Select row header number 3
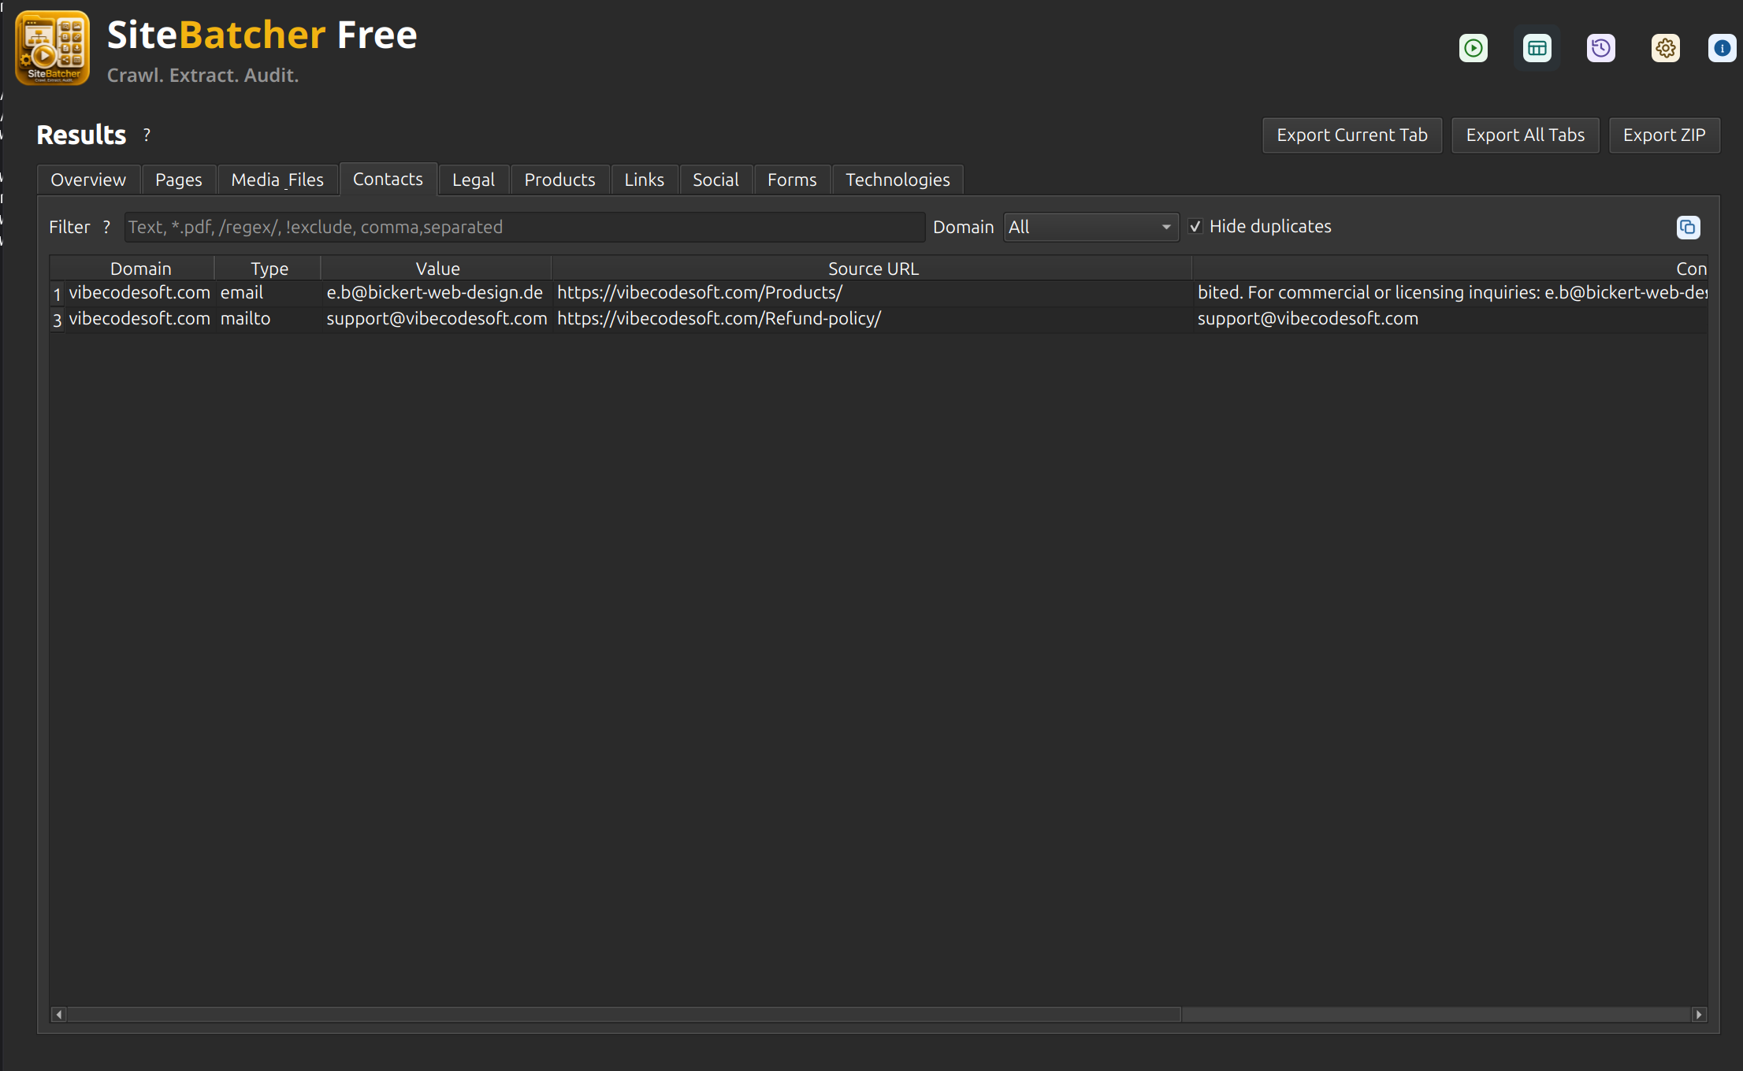This screenshot has width=1743, height=1071. [58, 320]
